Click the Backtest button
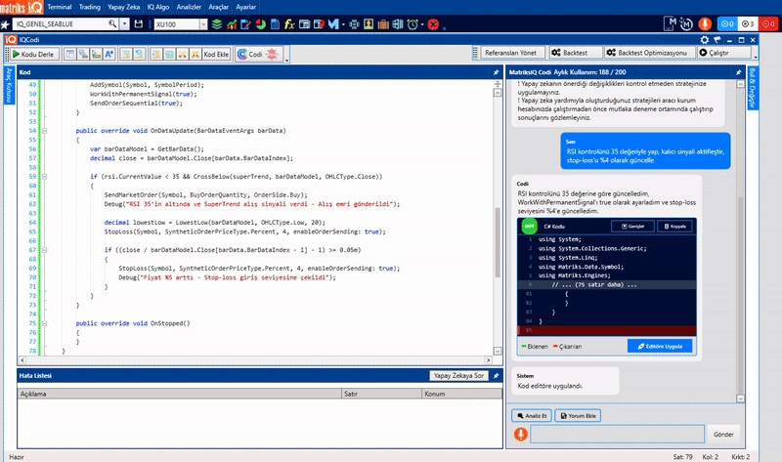This screenshot has height=462, width=782. tap(575, 53)
